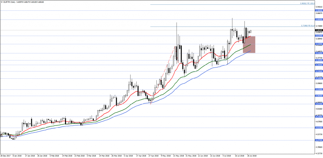Click the 5.90000 horizontal line price tag
Image resolution: width=323 pixels, height=158 pixels.
click(319, 10)
